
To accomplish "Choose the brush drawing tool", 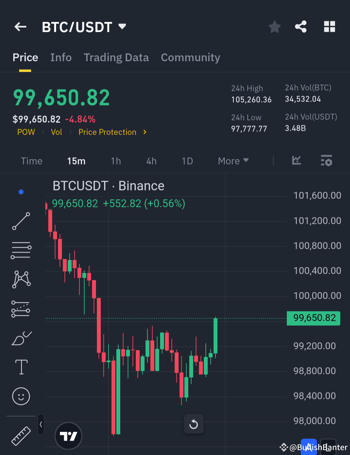I will 21,338.
